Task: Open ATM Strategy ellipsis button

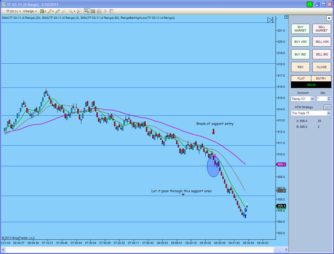Action: pyautogui.click(x=327, y=107)
